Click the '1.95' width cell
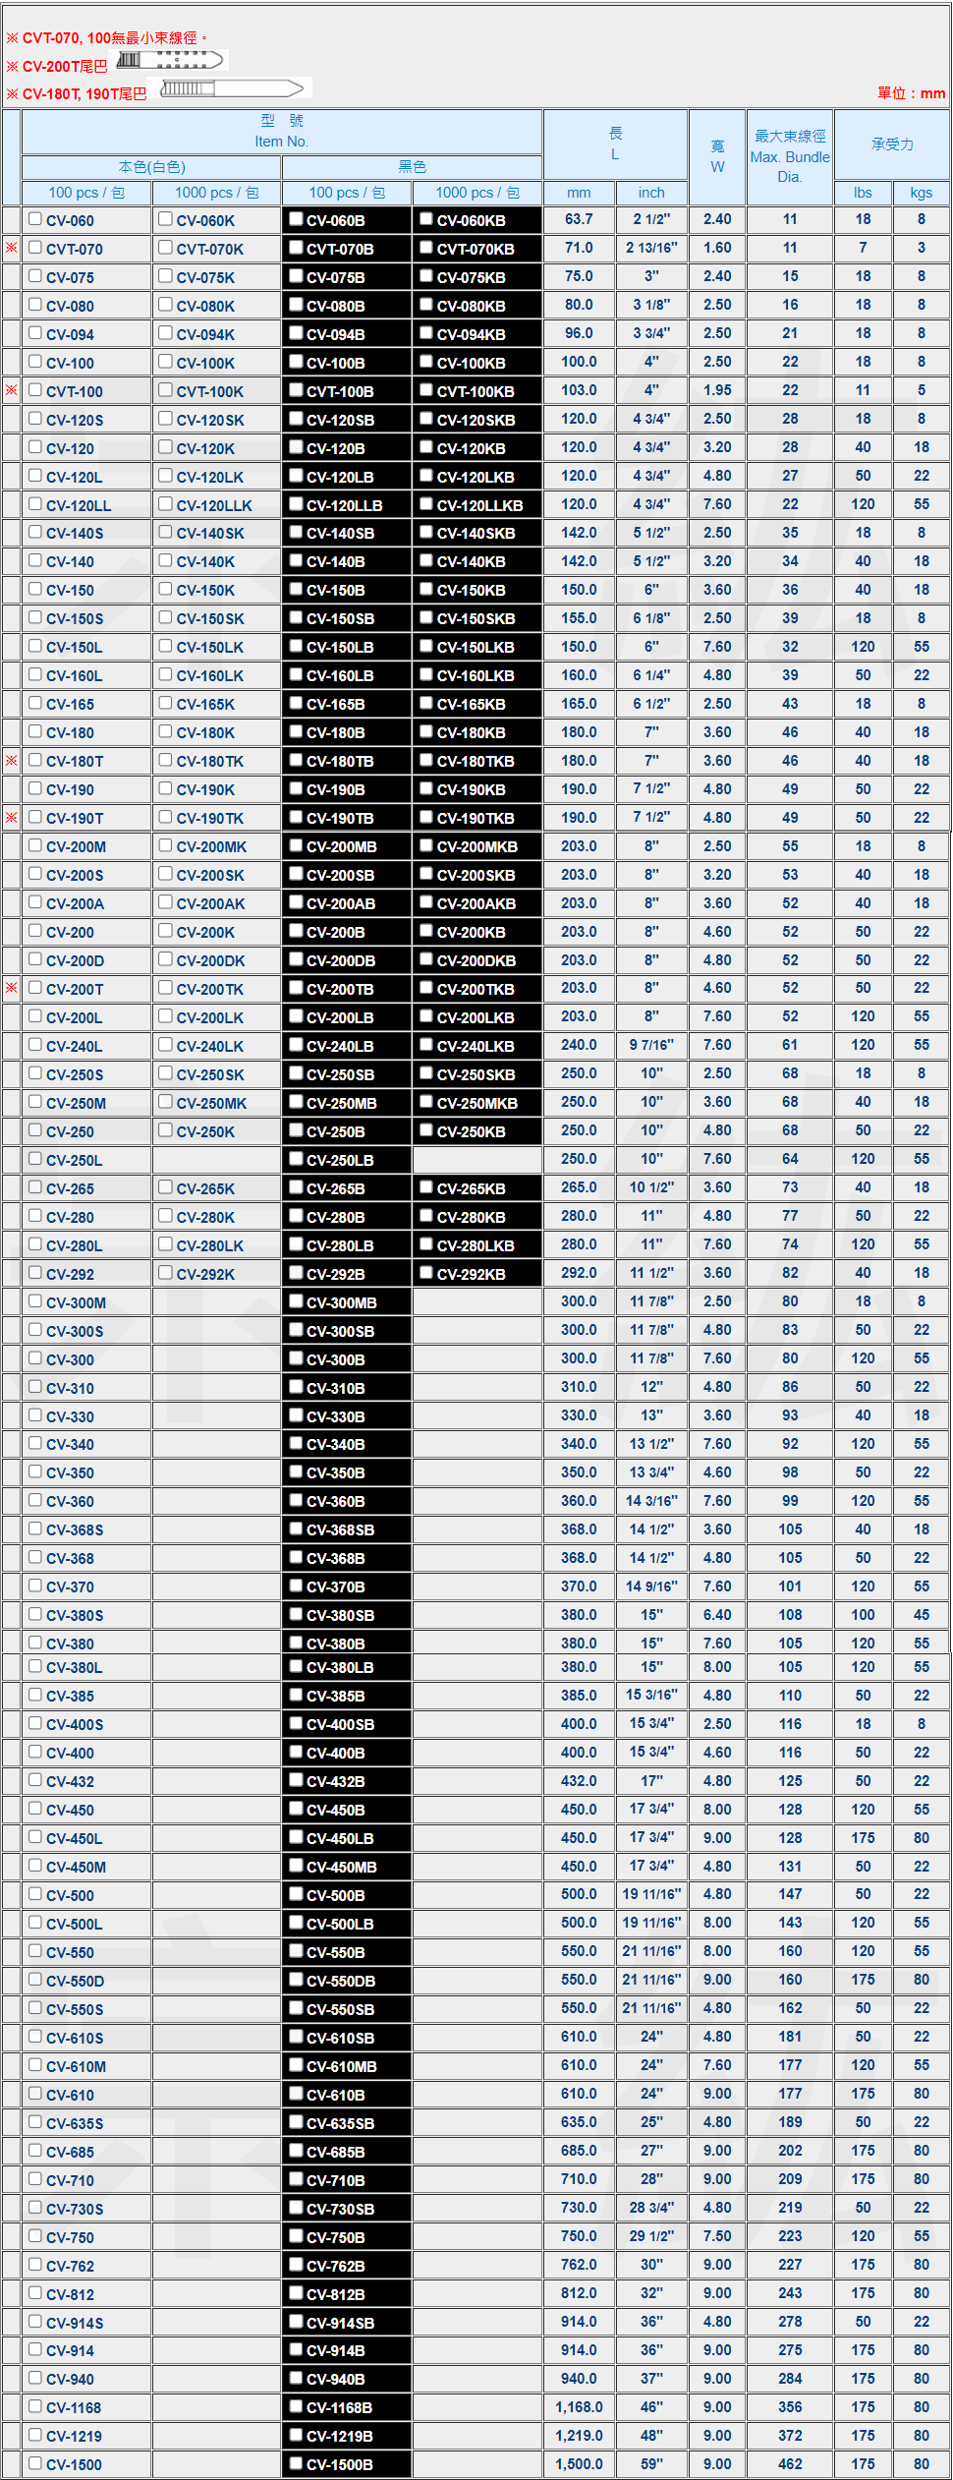 point(717,390)
